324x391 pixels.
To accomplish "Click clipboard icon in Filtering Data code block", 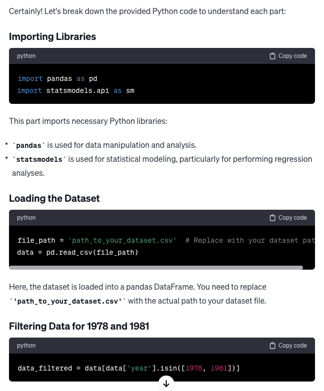I will pos(273,346).
